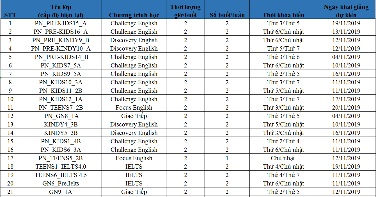Select the 'Ngày khai giảng dự kiến' header
The image size is (376, 197).
tap(346, 11)
